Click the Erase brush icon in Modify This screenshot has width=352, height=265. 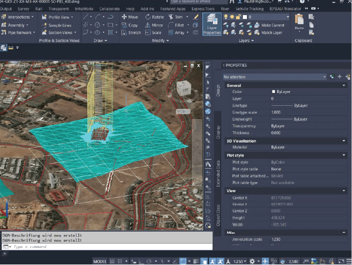tap(196, 17)
